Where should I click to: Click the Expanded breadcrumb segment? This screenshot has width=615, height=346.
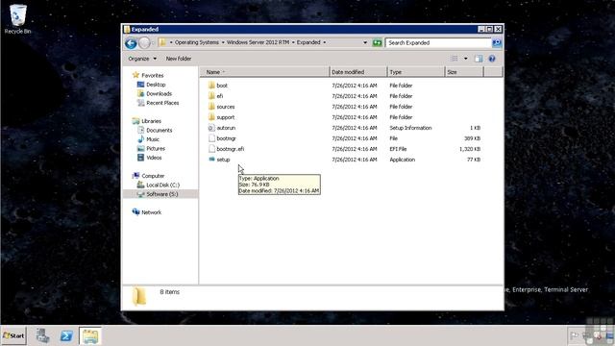point(308,42)
